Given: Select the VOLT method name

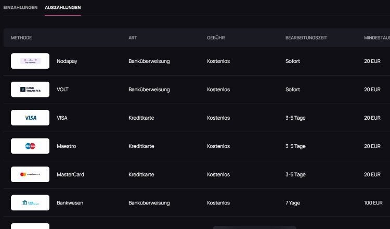Looking at the screenshot, I should click(62, 90).
